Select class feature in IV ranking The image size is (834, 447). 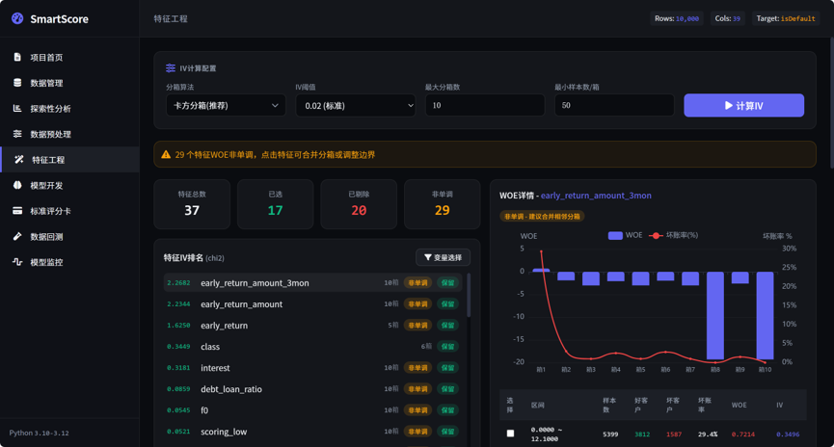point(312,347)
